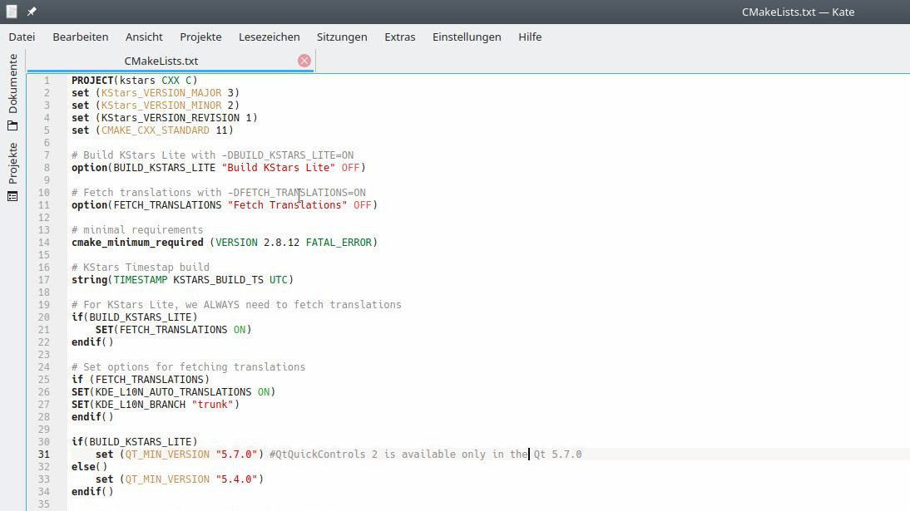Image resolution: width=910 pixels, height=511 pixels.
Task: Open the Einstellungen menu
Action: (x=467, y=37)
